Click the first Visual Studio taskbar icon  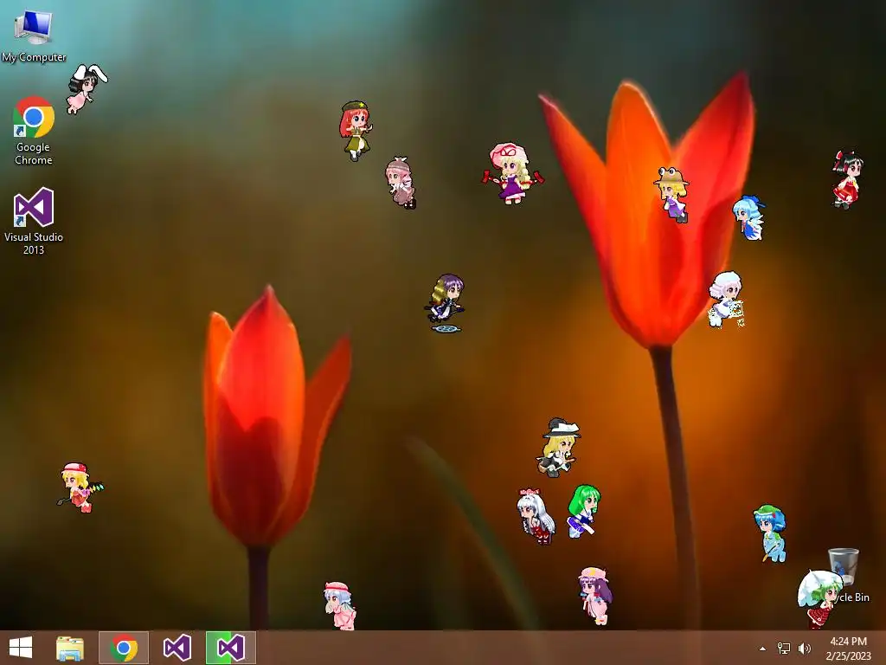click(x=177, y=648)
